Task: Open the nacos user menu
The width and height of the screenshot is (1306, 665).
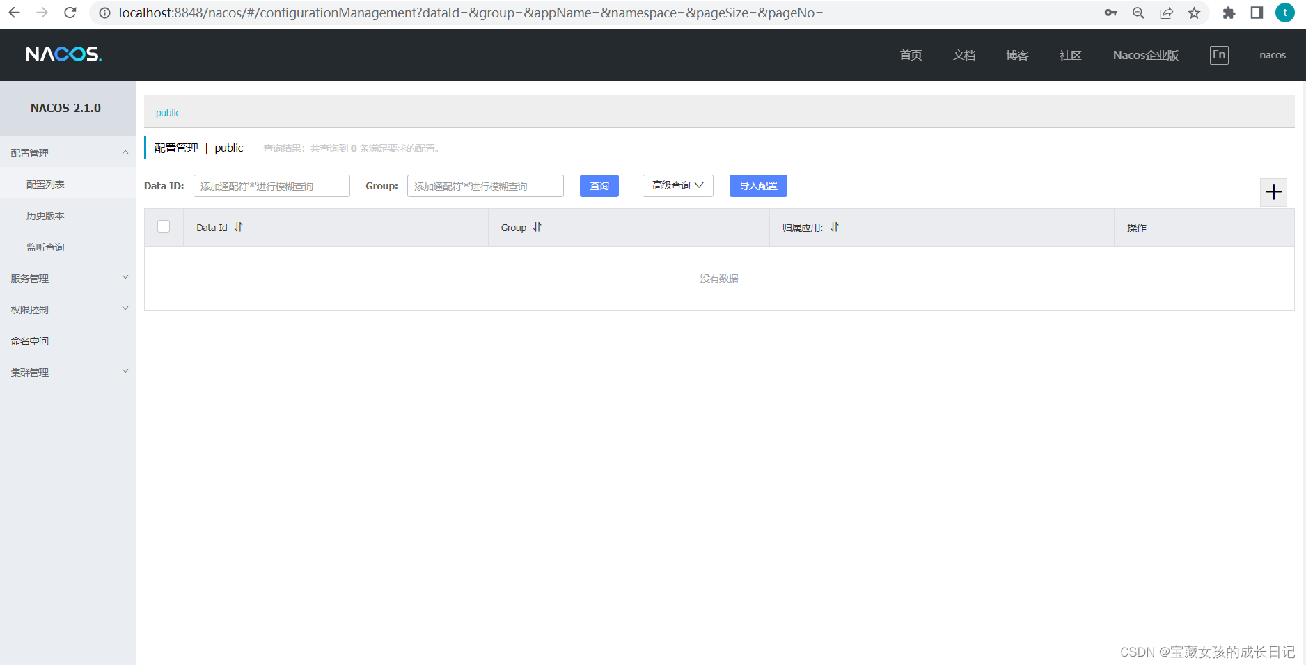Action: point(1273,55)
